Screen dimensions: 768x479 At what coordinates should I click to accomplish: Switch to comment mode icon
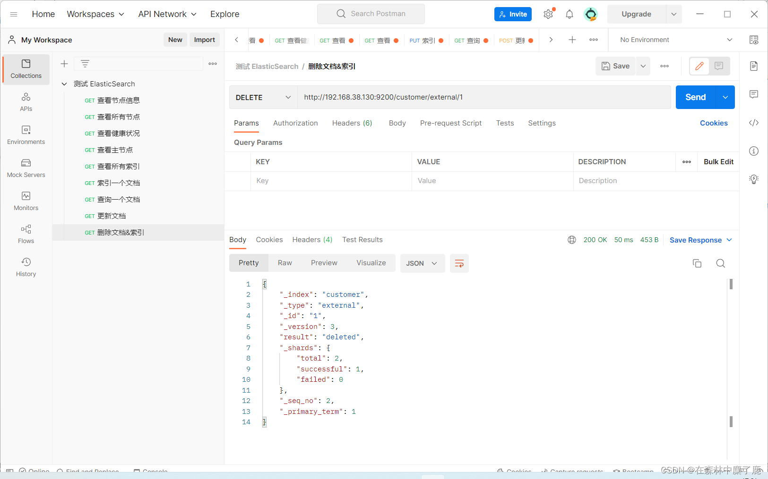(x=719, y=66)
